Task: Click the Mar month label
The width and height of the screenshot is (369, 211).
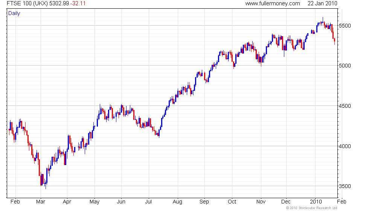Action: click(x=41, y=202)
